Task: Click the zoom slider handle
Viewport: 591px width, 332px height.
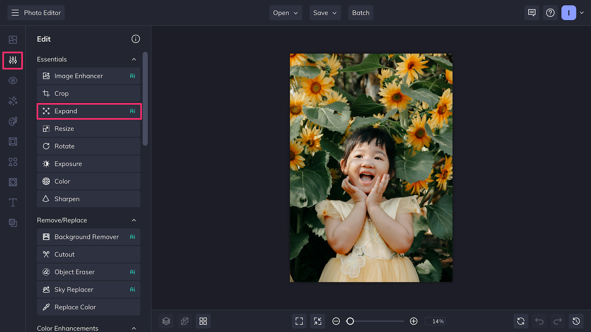Action: tap(350, 321)
